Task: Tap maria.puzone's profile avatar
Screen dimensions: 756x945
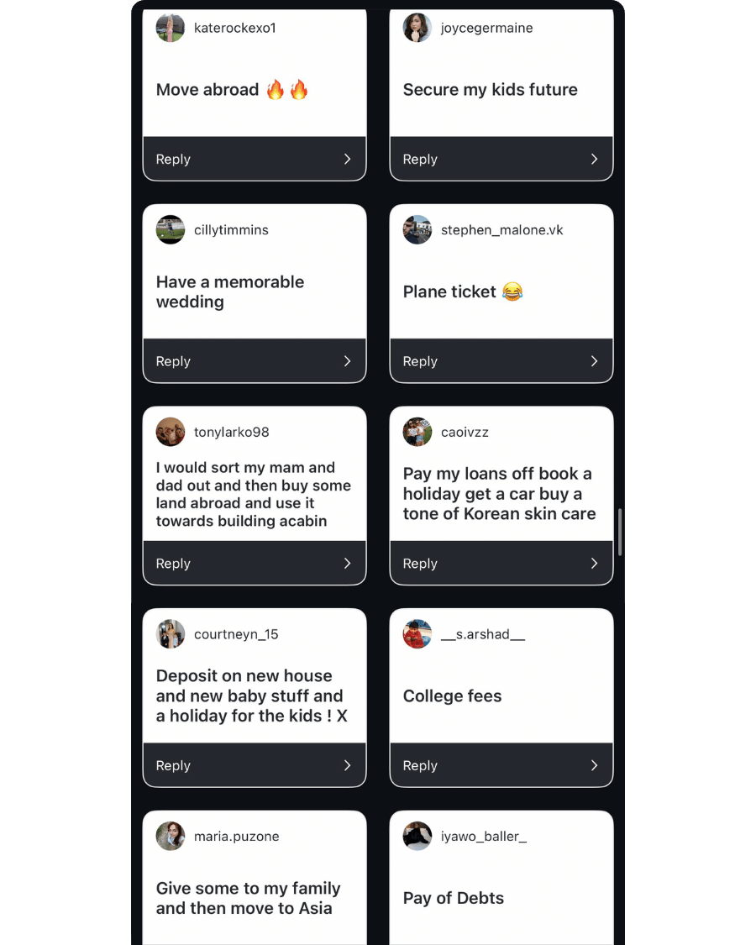Action: pyautogui.click(x=171, y=837)
